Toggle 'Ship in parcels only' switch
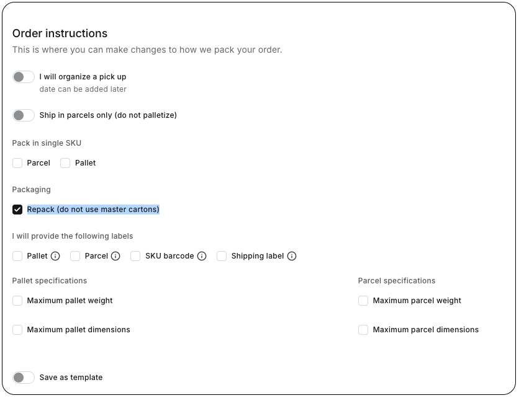The image size is (519, 398). (x=24, y=115)
